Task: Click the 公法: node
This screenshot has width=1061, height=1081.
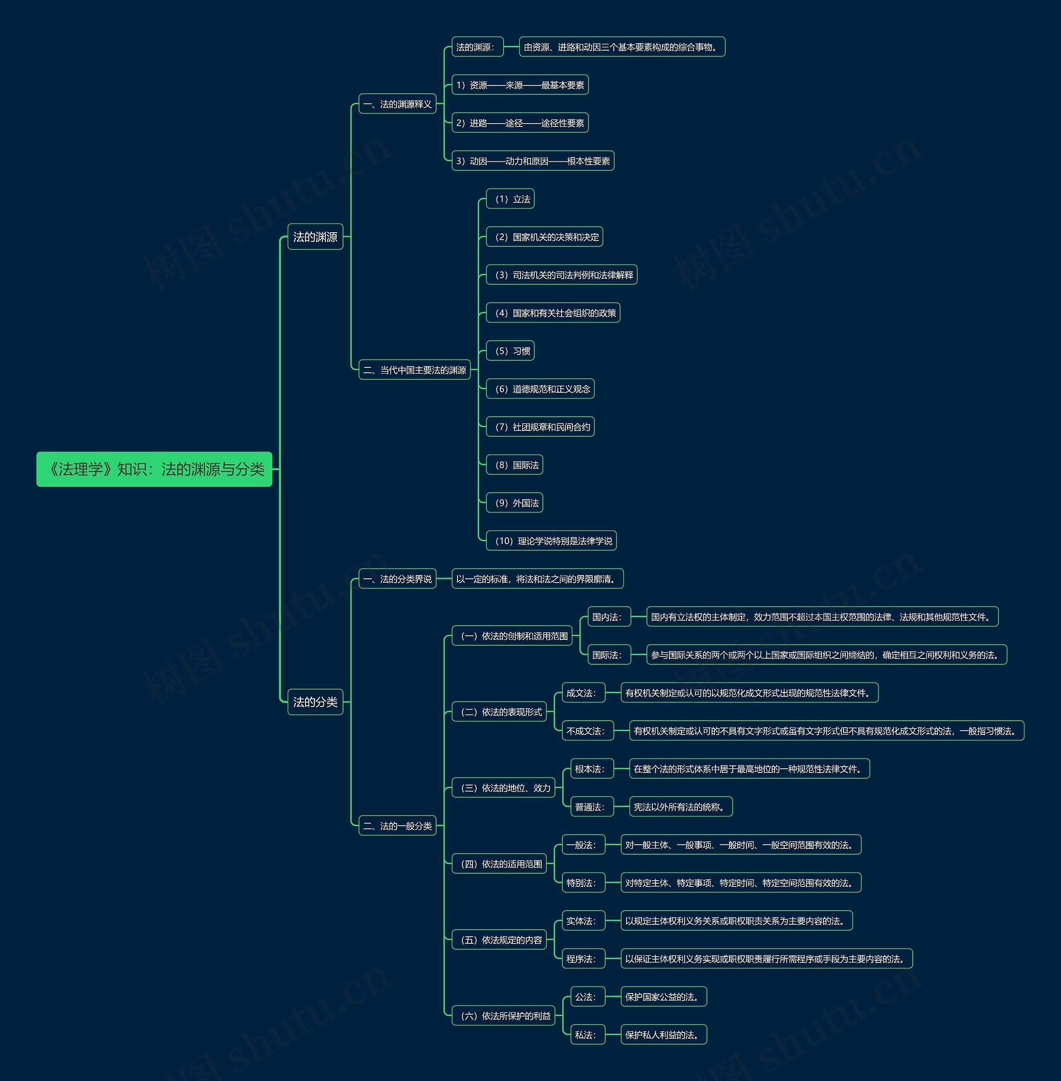Action: pos(587,997)
